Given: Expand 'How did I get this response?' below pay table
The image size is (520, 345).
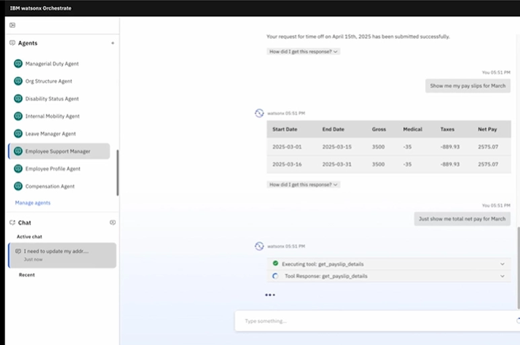Looking at the screenshot, I should (303, 185).
